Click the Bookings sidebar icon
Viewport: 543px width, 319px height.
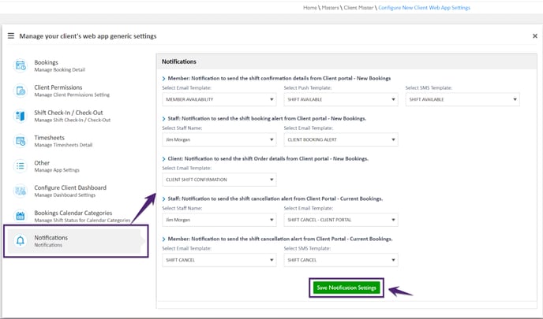21,65
